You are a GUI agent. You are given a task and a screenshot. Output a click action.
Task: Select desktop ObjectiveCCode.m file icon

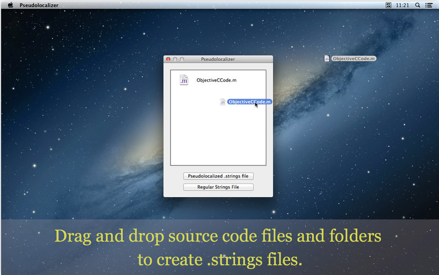tap(327, 59)
